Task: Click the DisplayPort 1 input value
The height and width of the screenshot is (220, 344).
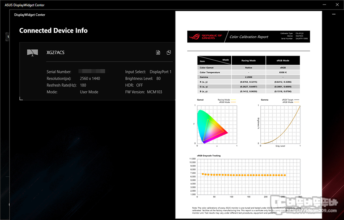Action: [x=161, y=72]
